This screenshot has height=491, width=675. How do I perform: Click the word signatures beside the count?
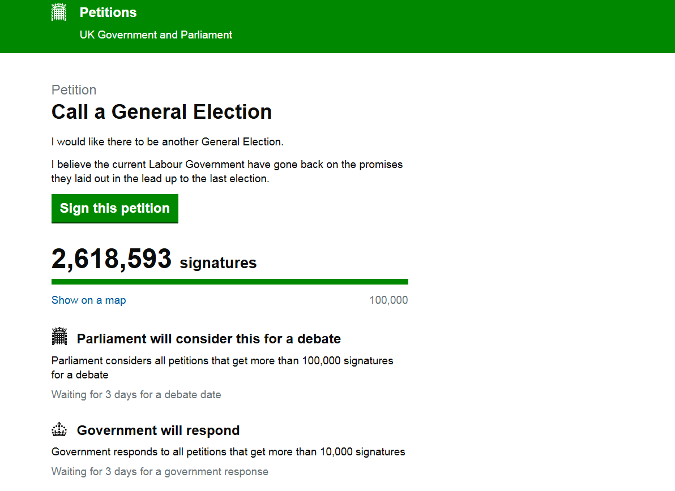218,263
